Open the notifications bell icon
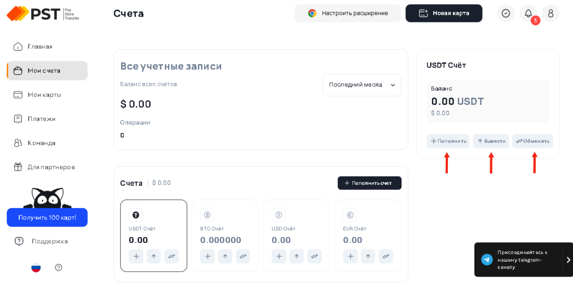573x285 pixels. click(x=528, y=13)
